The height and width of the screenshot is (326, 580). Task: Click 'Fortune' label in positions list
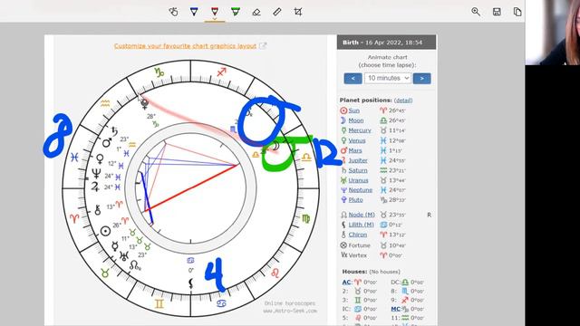coord(360,245)
